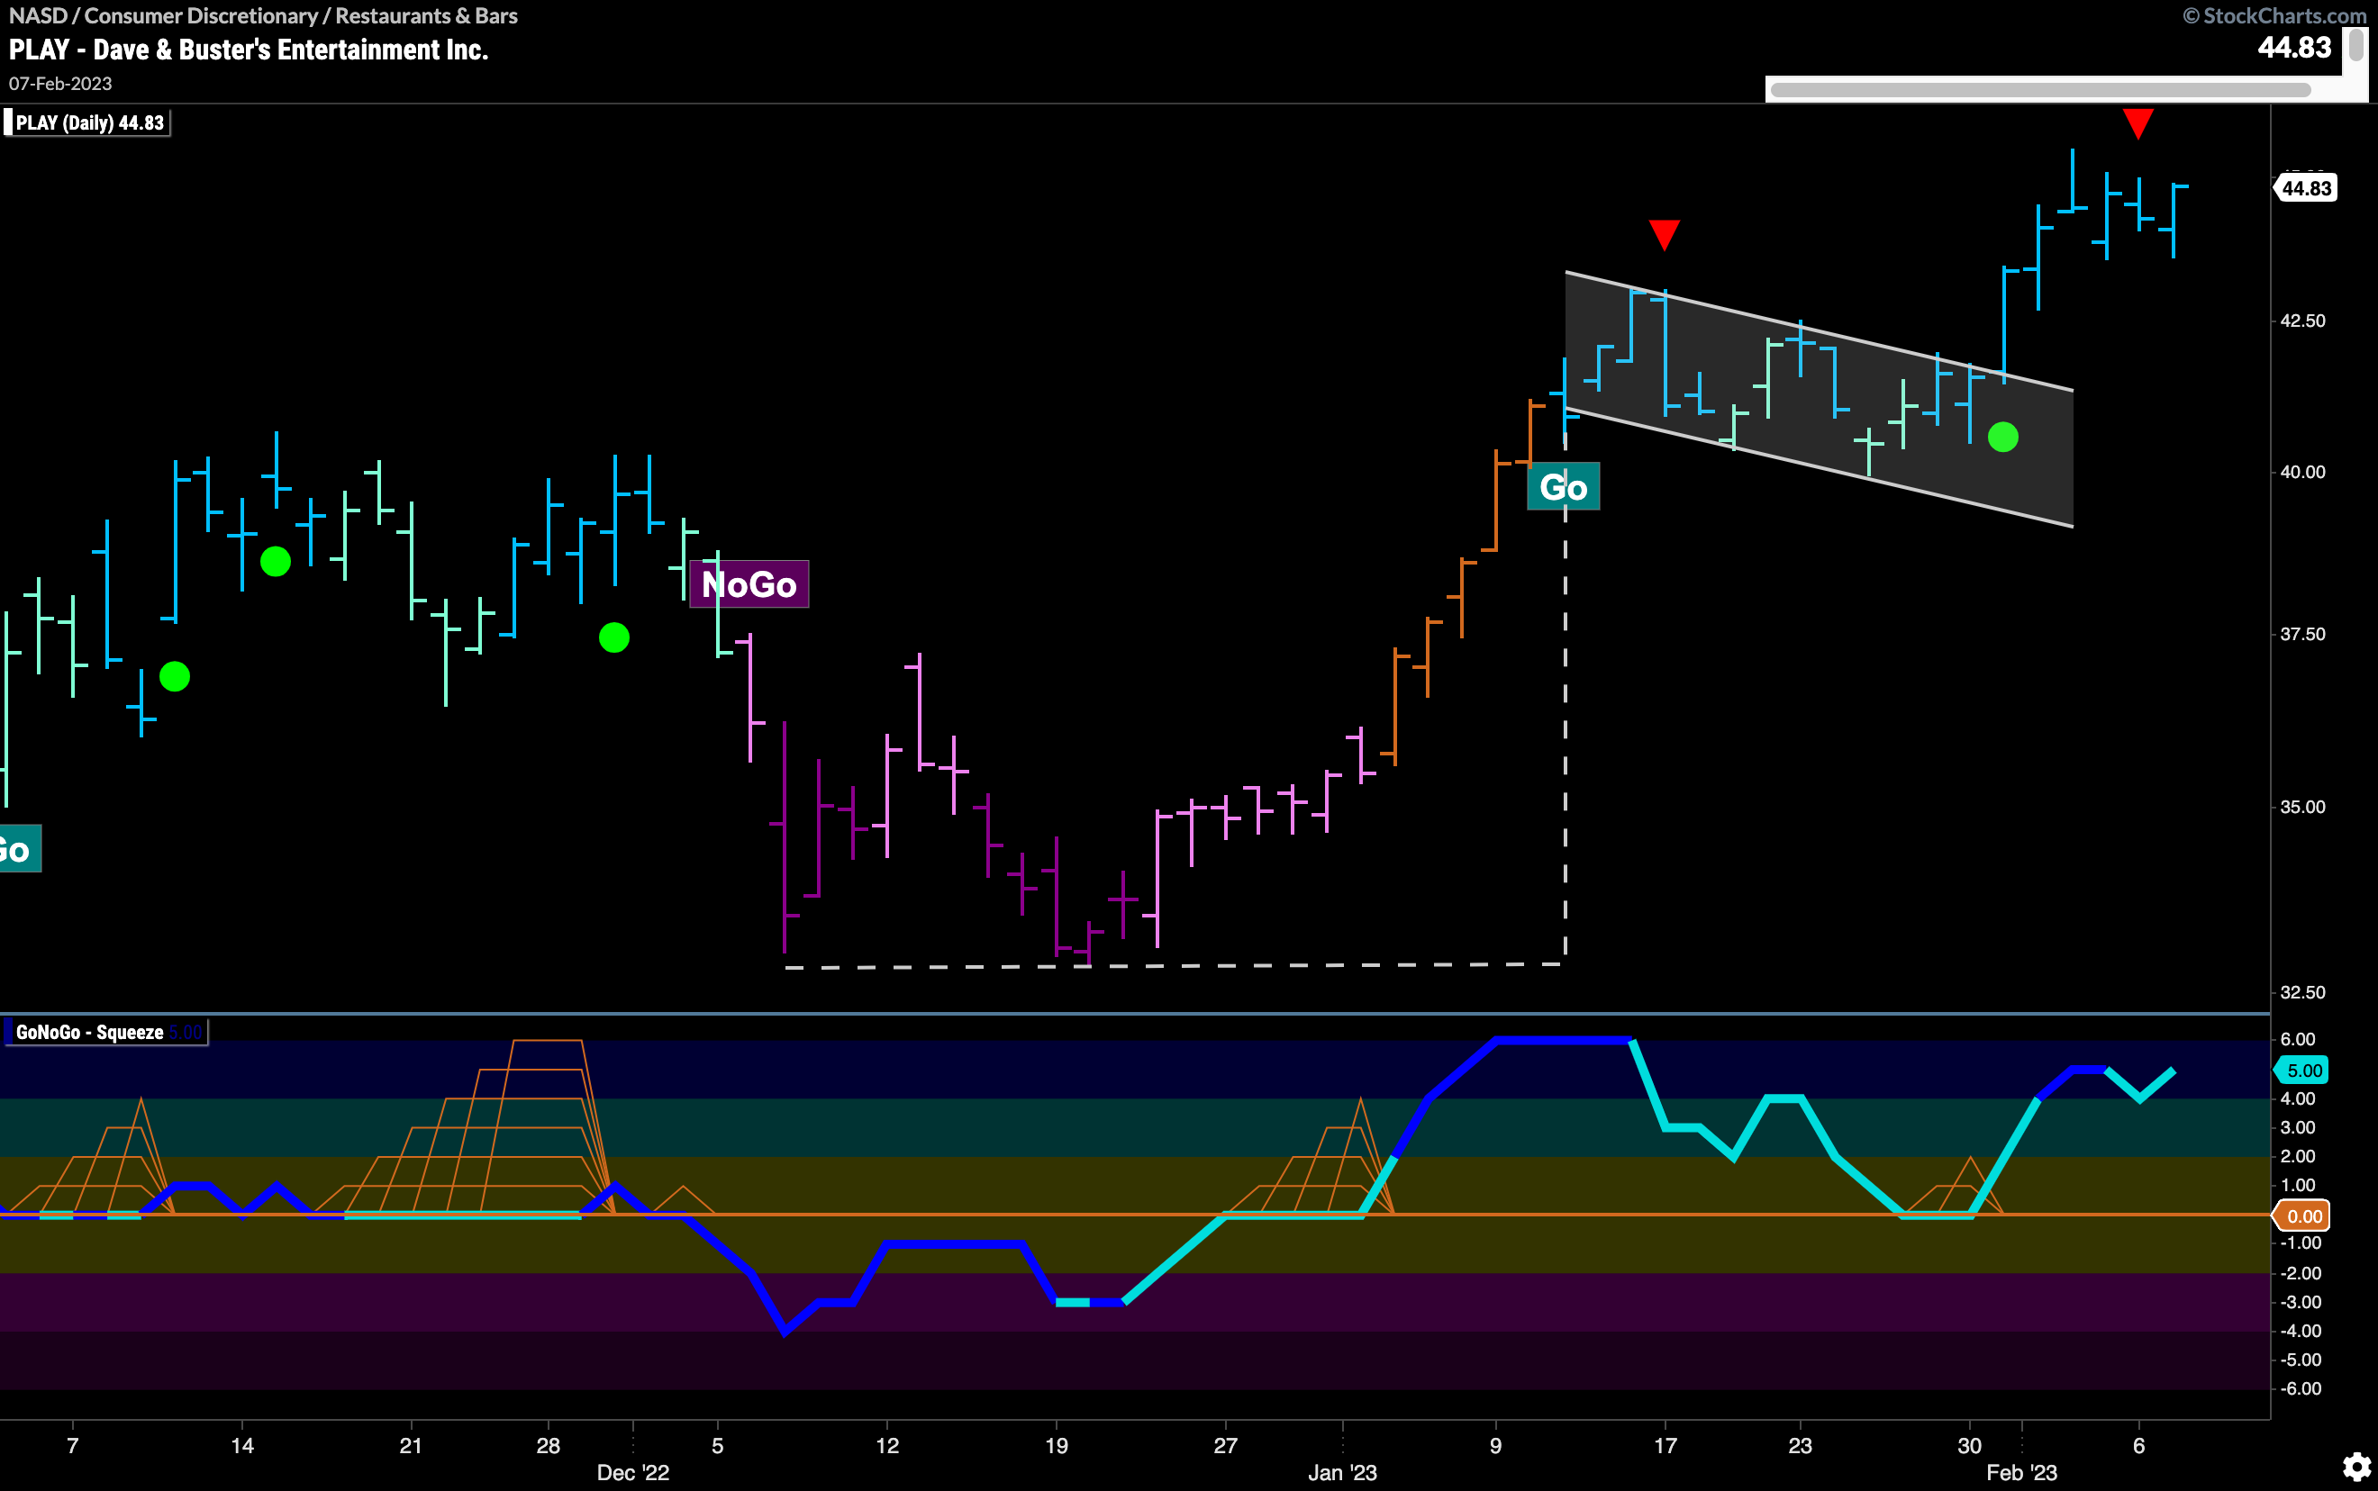2378x1491 pixels.
Task: Click the 32.50 price axis label
Action: (x=2303, y=992)
